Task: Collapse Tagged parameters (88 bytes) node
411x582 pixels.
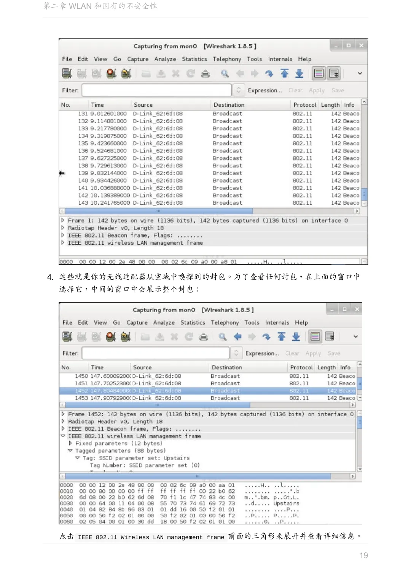Action: point(70,451)
